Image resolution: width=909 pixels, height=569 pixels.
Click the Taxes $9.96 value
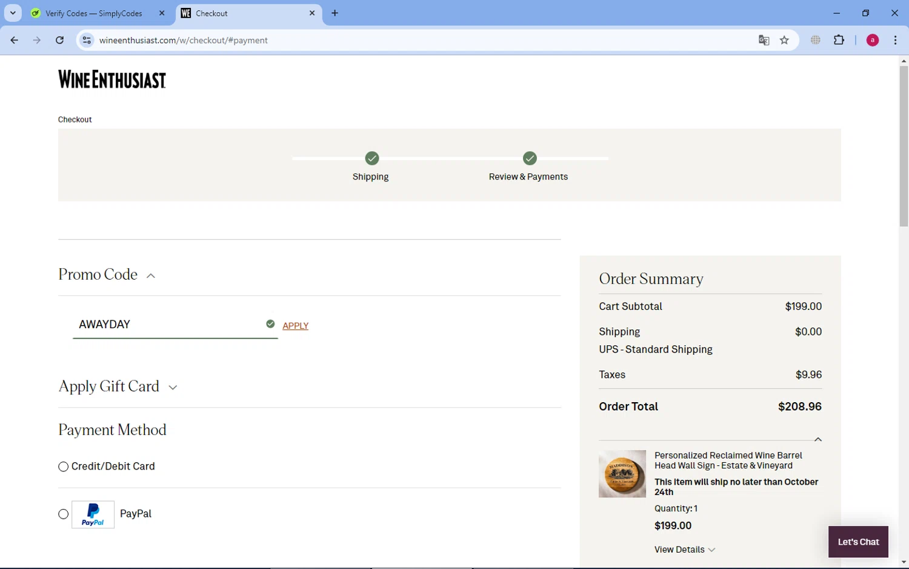tap(809, 375)
